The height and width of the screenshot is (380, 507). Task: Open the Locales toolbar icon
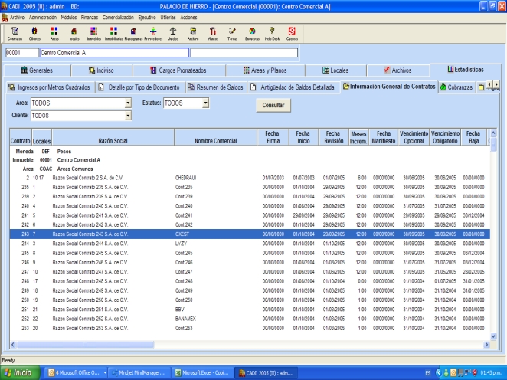pyautogui.click(x=74, y=31)
